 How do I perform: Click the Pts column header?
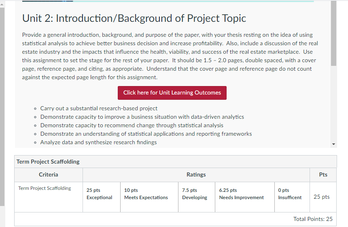323,175
